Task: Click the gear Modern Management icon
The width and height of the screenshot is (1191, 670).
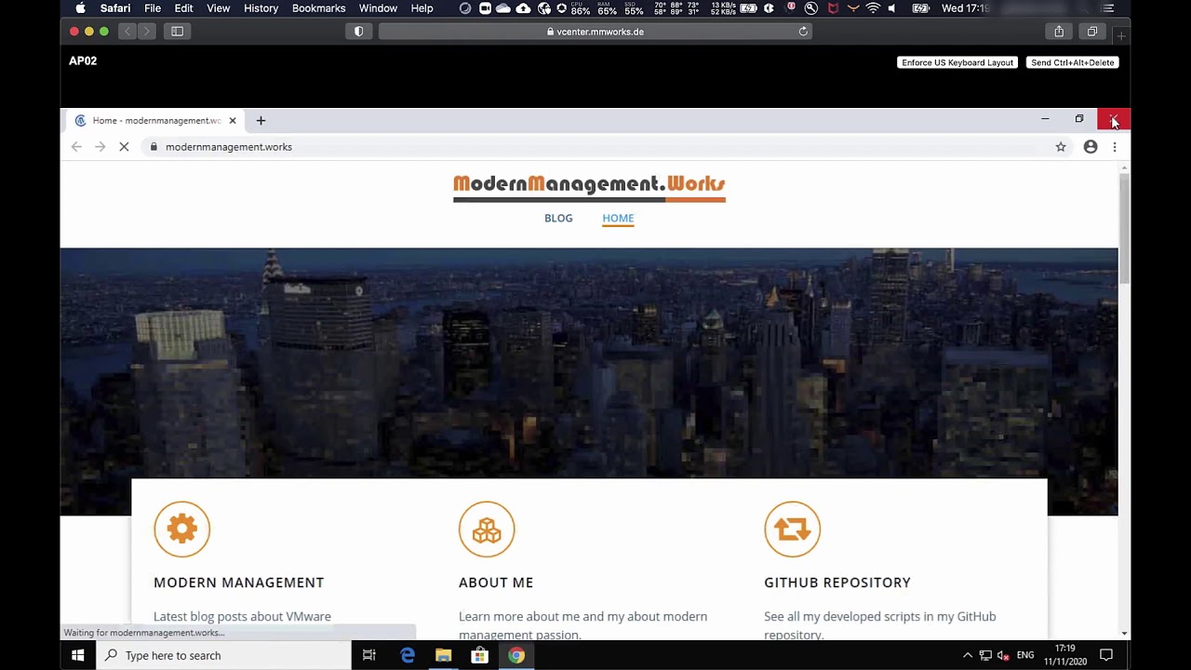Action: click(x=182, y=529)
